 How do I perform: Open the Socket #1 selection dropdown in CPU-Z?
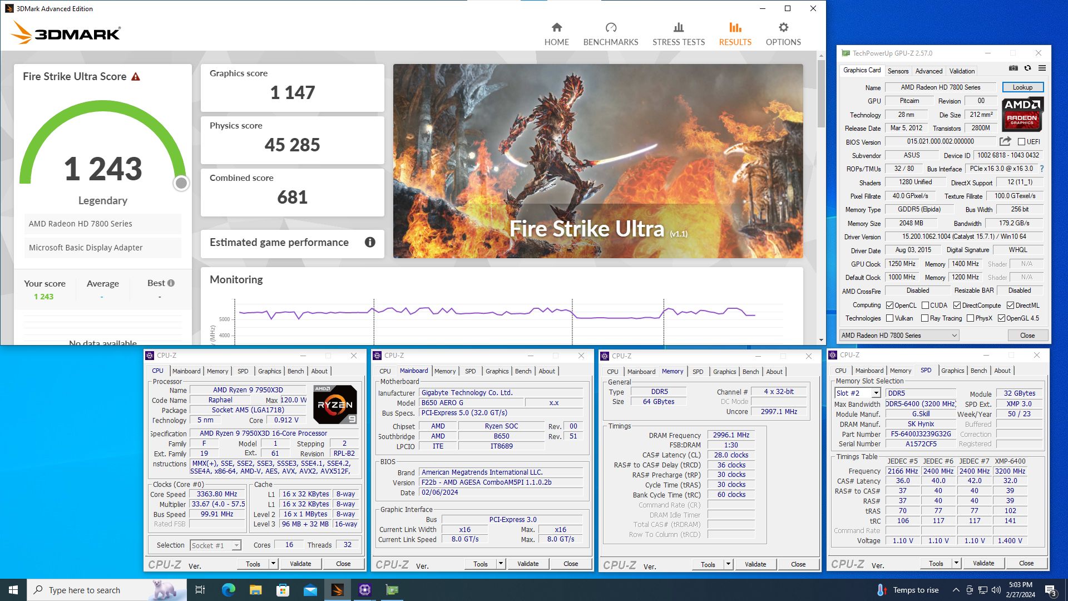(215, 545)
